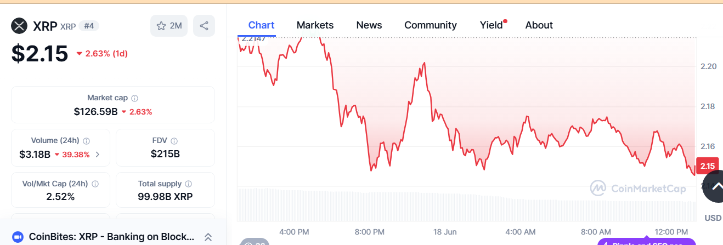723x245 pixels.
Task: Click the Total supply info icon
Action: (x=189, y=184)
